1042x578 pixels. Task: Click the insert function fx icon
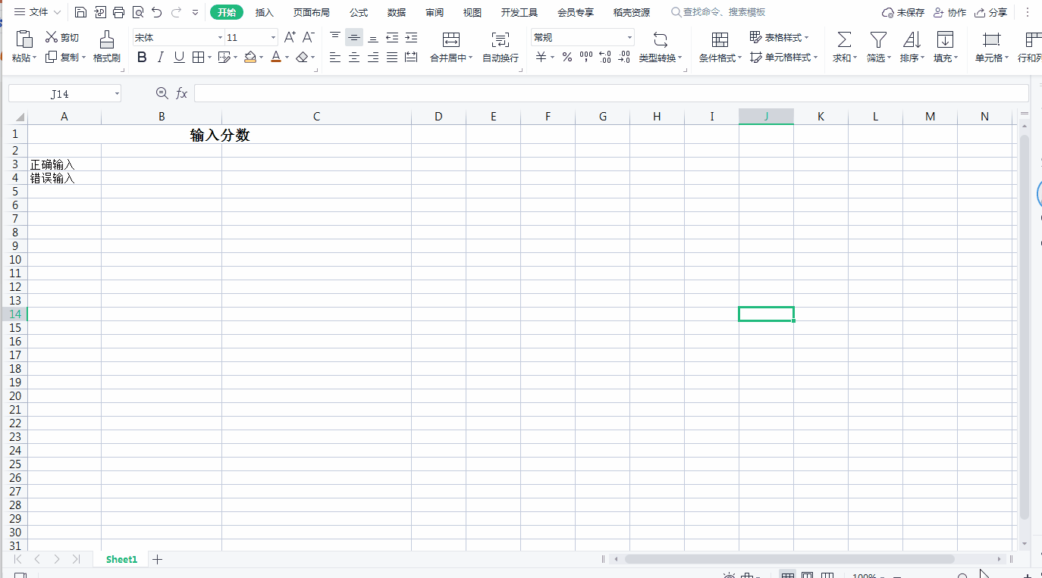click(182, 93)
